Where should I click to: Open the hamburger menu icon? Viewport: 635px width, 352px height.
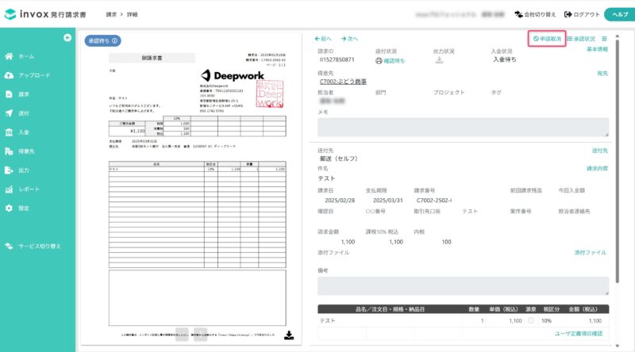tap(604, 39)
